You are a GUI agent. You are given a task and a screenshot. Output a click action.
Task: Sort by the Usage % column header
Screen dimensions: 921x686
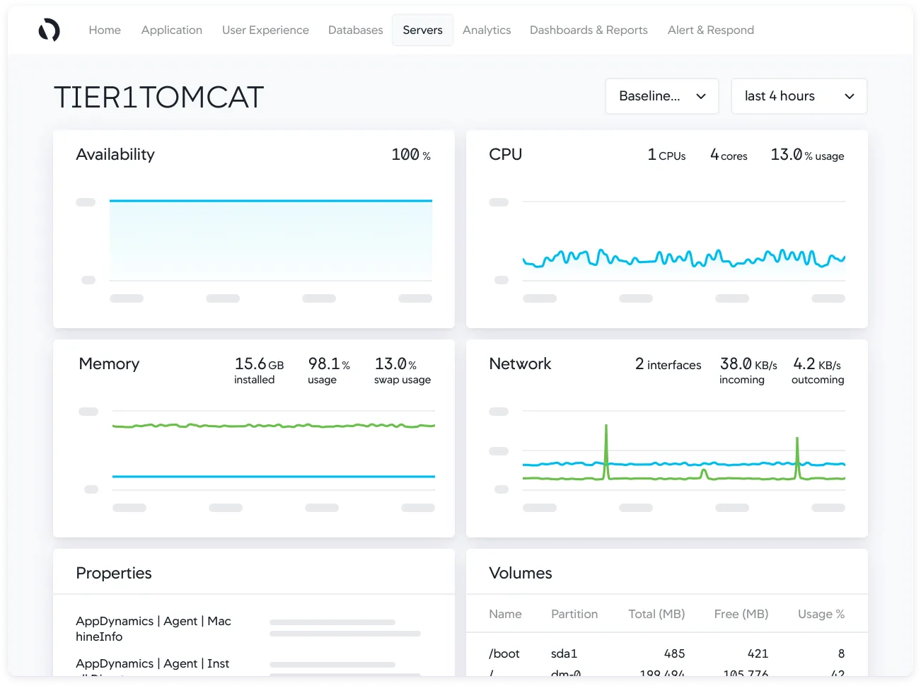821,614
